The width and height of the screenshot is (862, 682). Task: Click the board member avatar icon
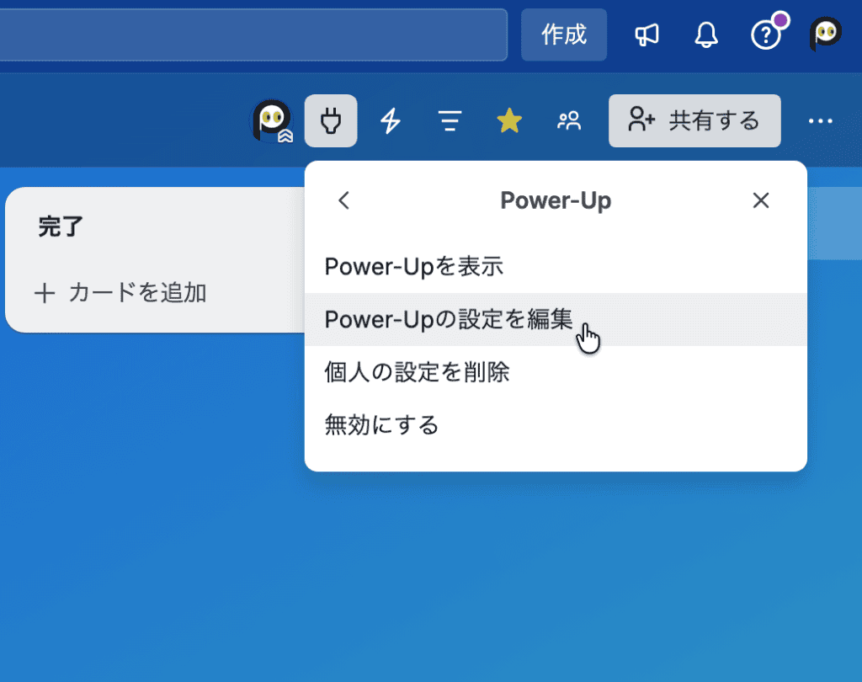tap(272, 120)
